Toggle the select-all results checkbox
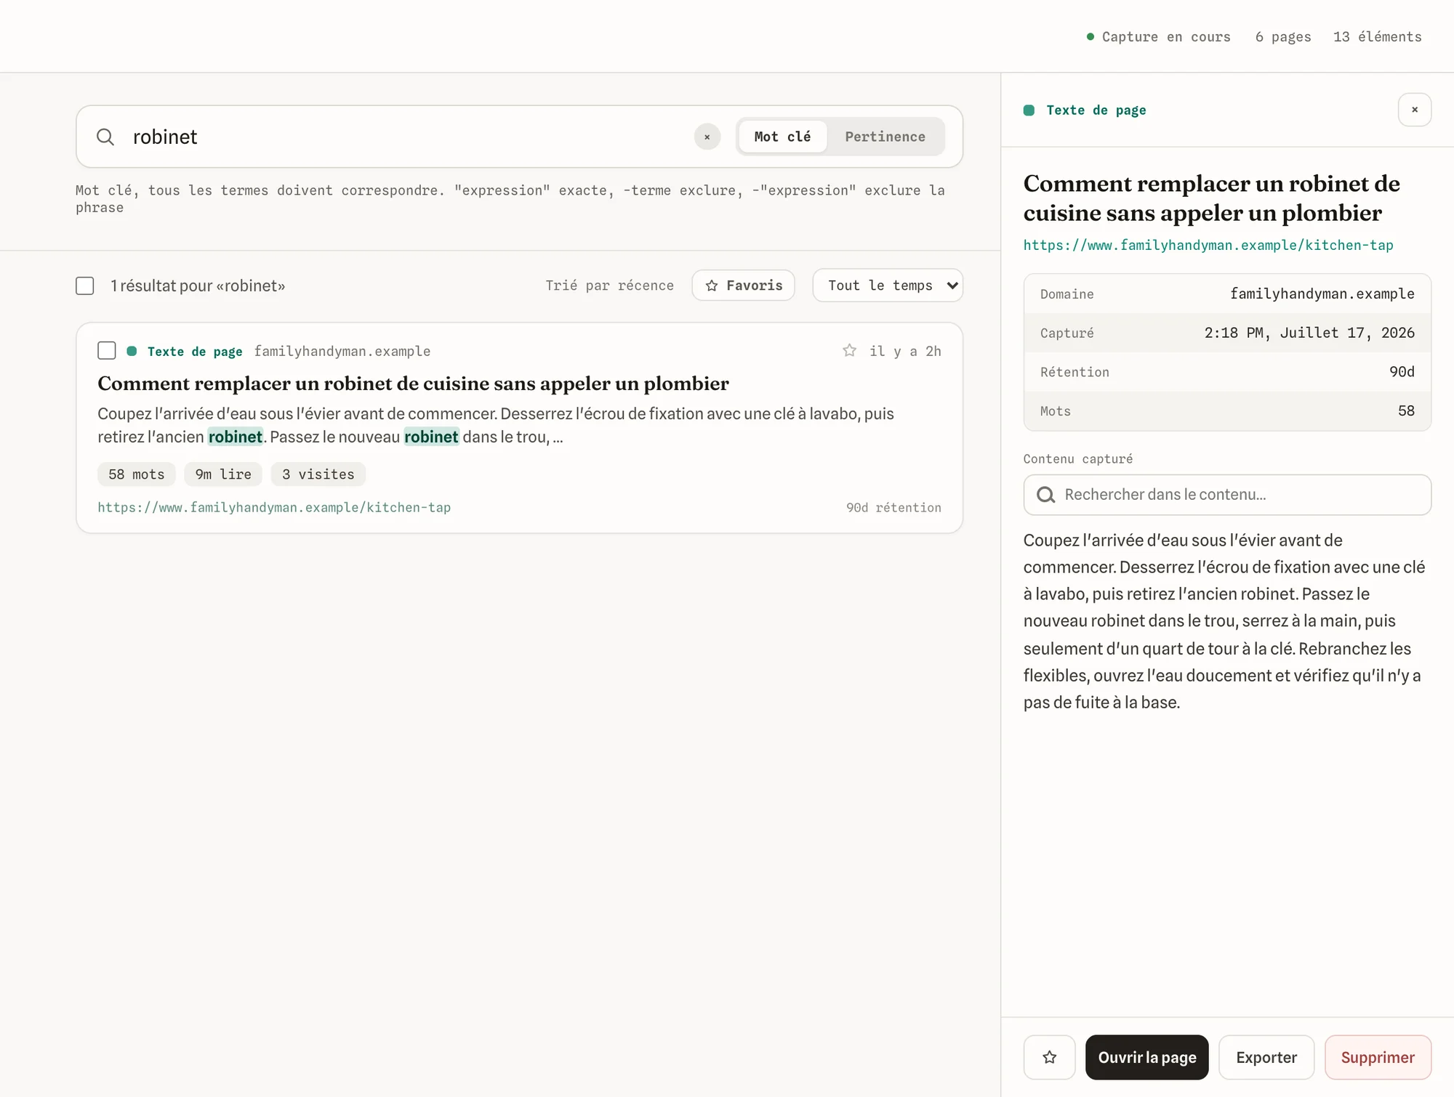The height and width of the screenshot is (1097, 1454). click(x=85, y=286)
